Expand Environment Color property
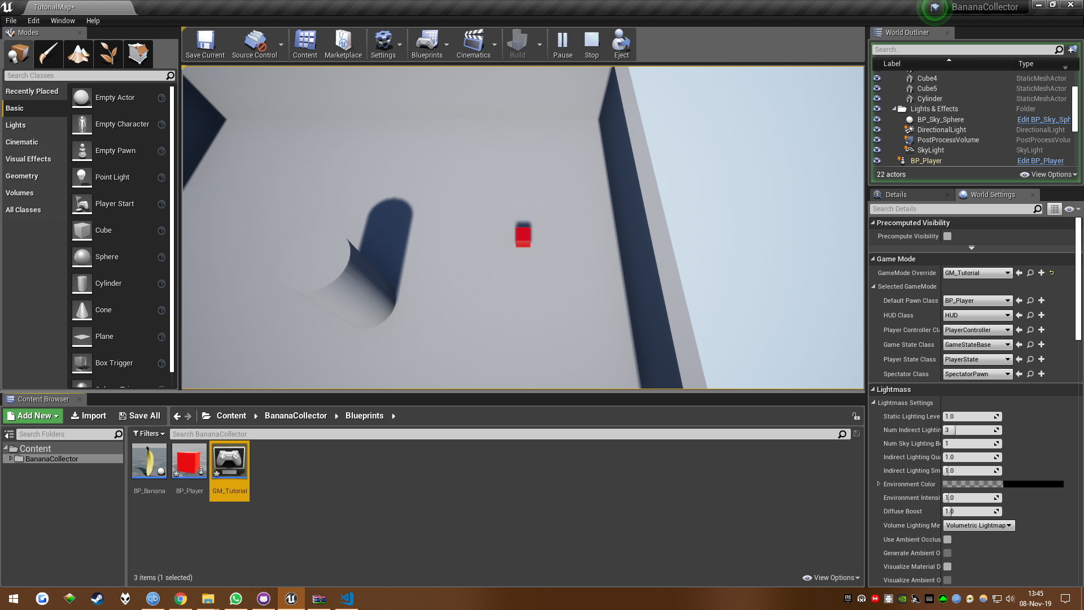The height and width of the screenshot is (610, 1084). (x=878, y=484)
